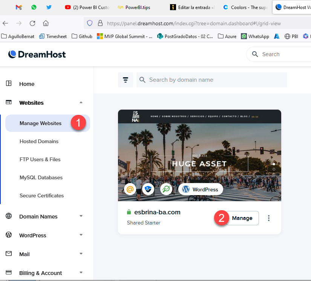Click the green magnifier icon on site card

click(166, 189)
